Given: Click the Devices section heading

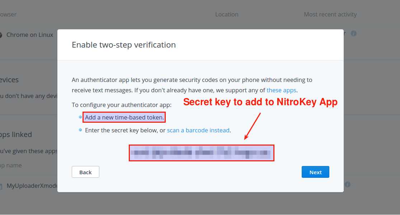Looking at the screenshot, I should click(9, 80).
